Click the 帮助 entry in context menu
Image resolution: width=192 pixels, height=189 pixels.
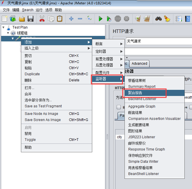[x=56, y=147]
